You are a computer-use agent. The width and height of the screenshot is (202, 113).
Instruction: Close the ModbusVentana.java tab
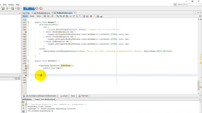pyautogui.click(x=74, y=13)
